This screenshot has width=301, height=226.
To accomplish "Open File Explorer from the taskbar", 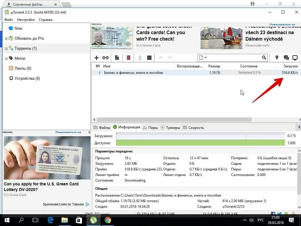I will (x=64, y=220).
